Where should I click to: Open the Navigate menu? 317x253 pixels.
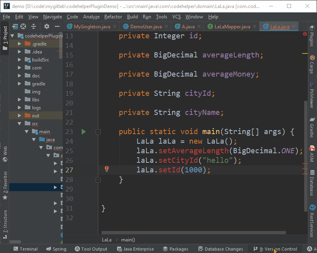coord(52,17)
